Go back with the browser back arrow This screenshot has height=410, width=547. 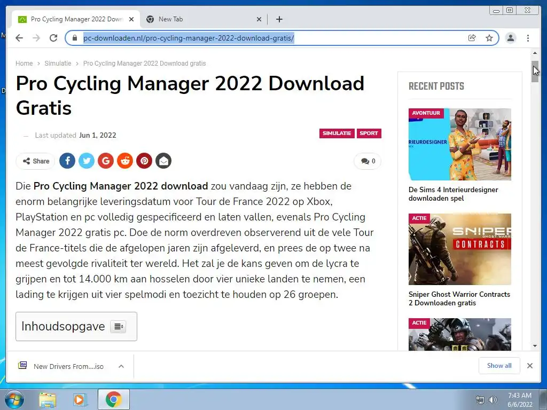pos(19,38)
